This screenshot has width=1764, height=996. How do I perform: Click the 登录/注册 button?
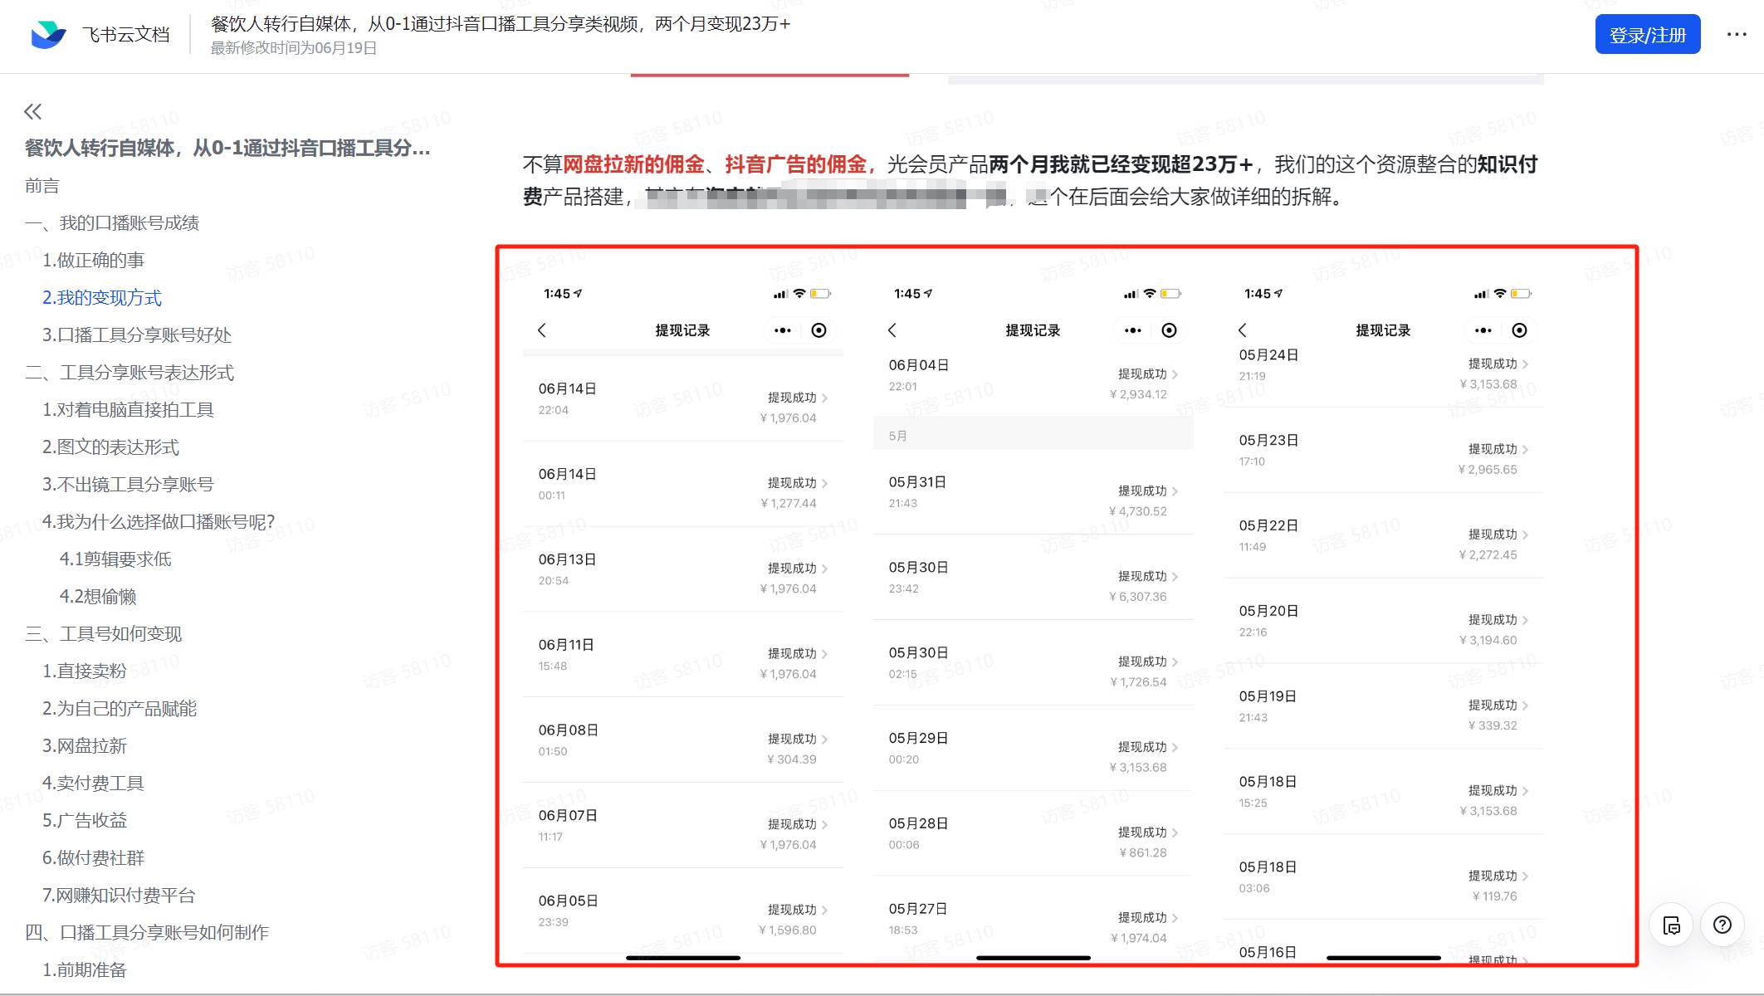coord(1647,34)
